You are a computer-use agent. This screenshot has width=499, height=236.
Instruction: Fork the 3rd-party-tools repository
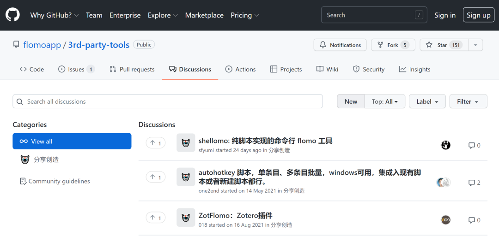click(x=393, y=45)
